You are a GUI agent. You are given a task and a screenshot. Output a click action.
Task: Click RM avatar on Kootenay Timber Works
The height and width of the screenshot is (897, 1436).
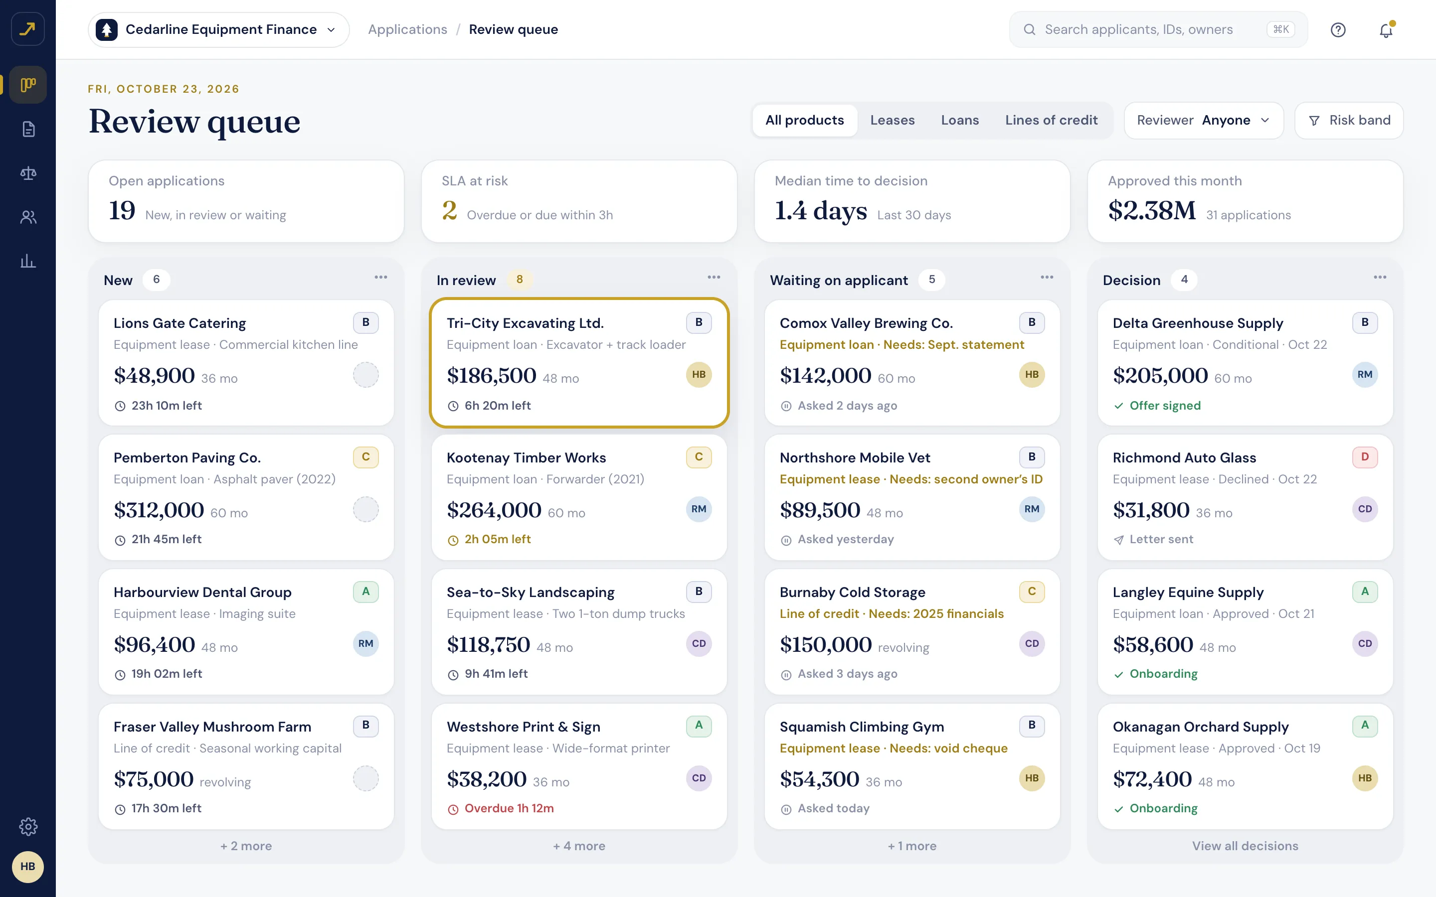tap(699, 509)
